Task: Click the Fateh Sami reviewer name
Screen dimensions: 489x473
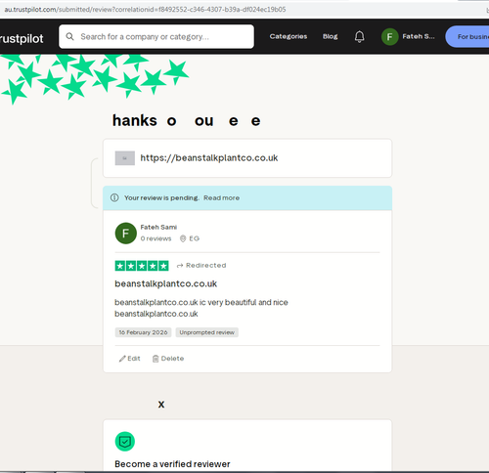Action: pos(158,227)
